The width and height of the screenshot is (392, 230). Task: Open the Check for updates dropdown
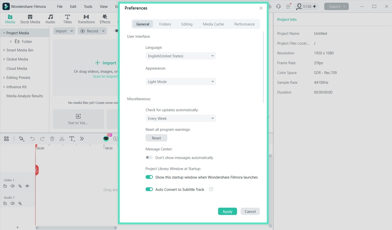point(181,118)
